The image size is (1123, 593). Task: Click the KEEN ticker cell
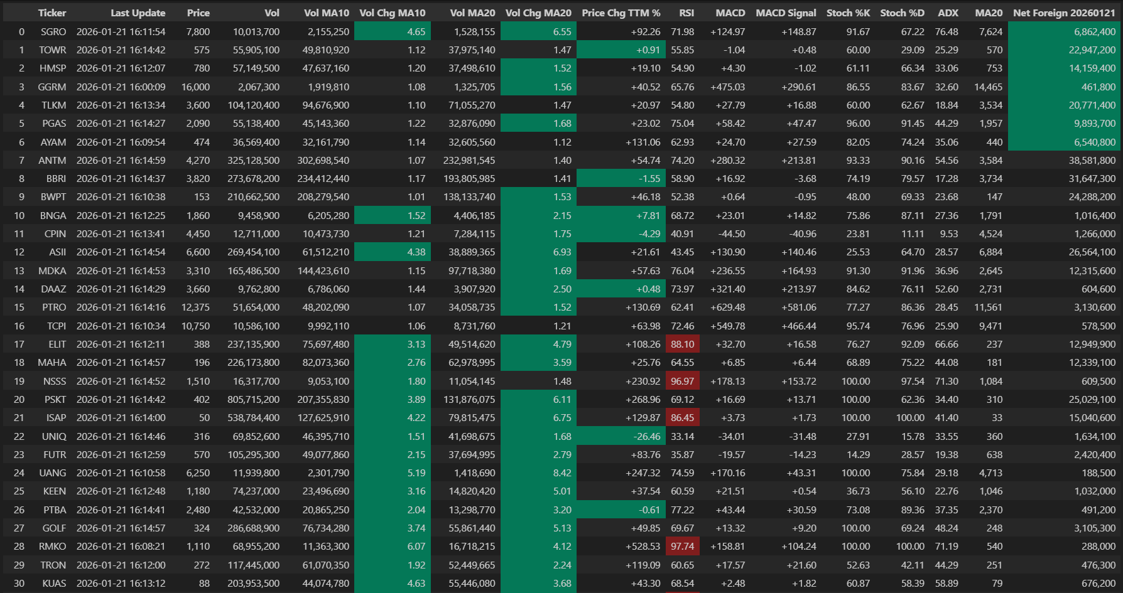[x=54, y=491]
